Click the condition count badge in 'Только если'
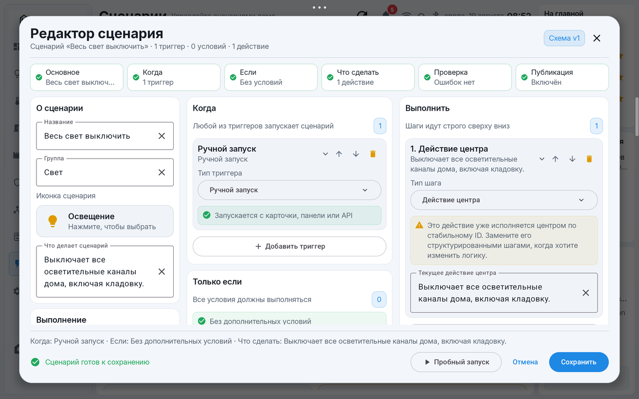 [379, 300]
